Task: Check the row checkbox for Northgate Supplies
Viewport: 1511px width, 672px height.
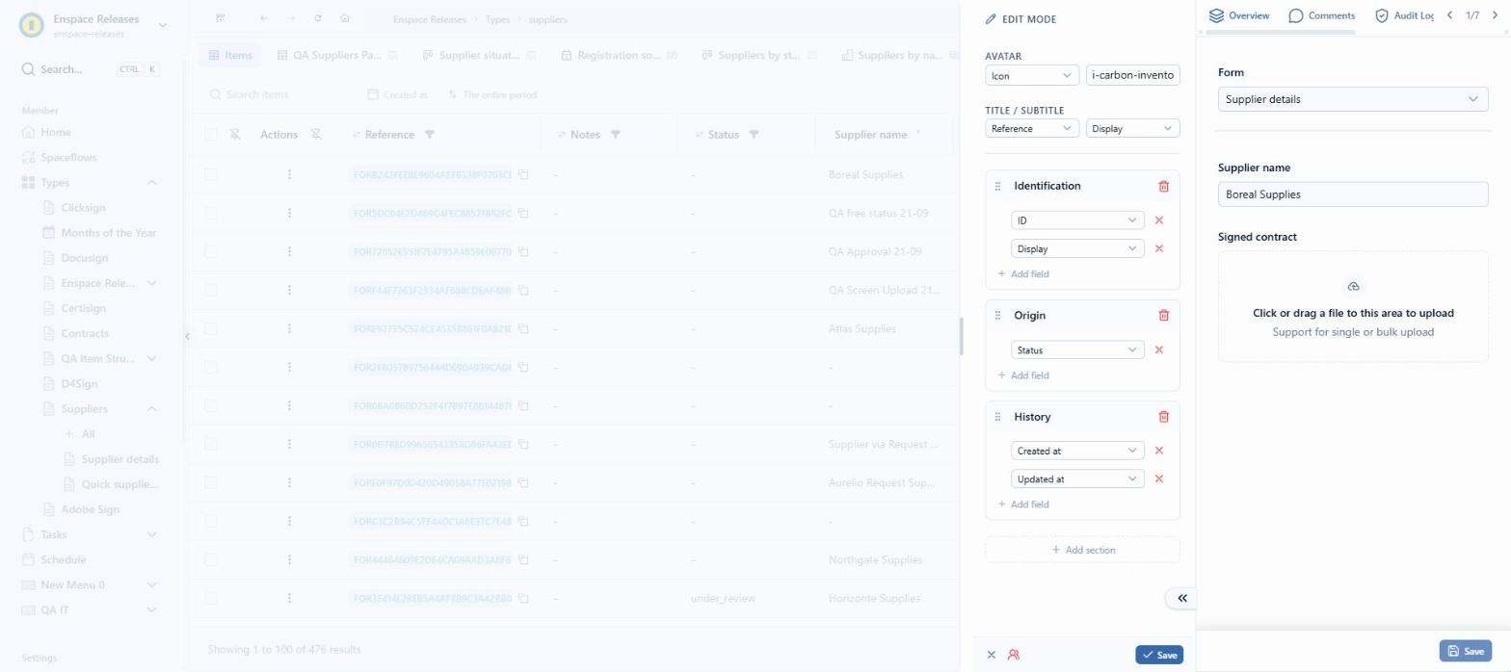Action: (x=211, y=560)
